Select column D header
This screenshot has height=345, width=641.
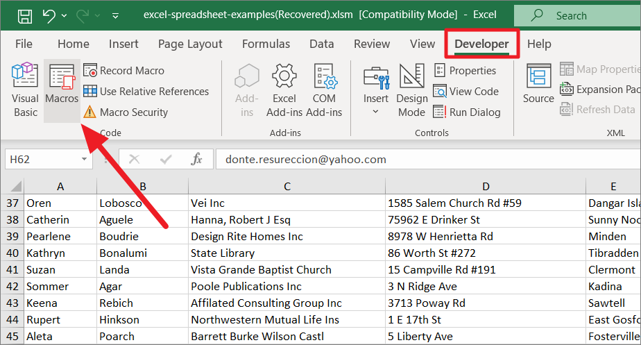(486, 187)
